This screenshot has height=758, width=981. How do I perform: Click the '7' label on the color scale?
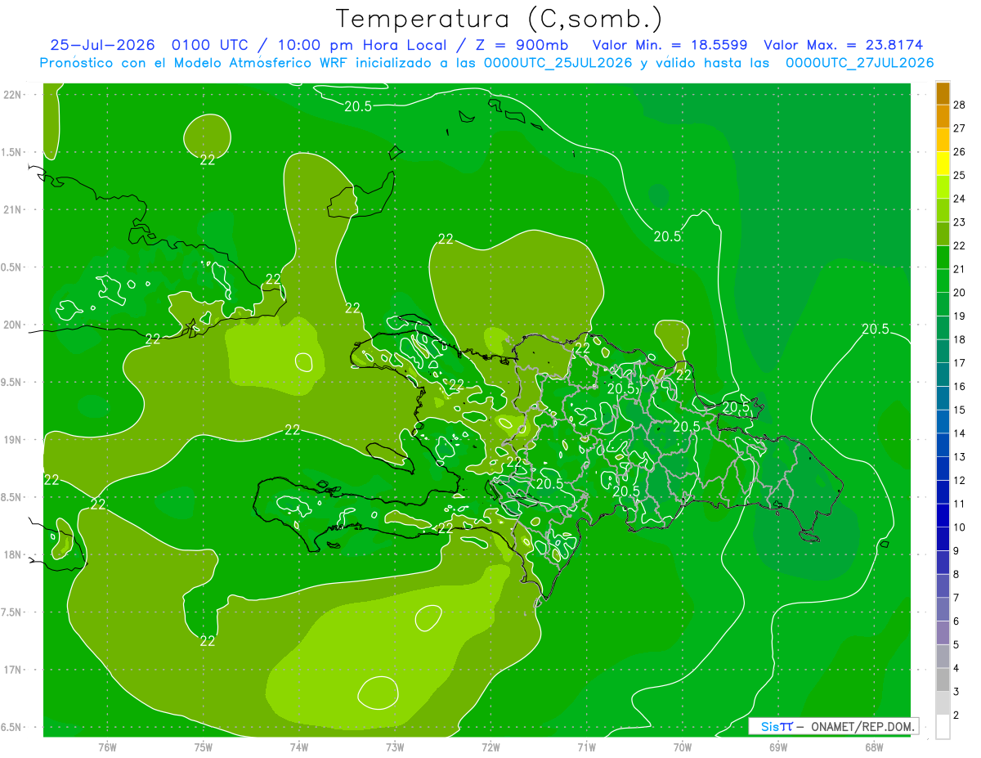point(957,598)
